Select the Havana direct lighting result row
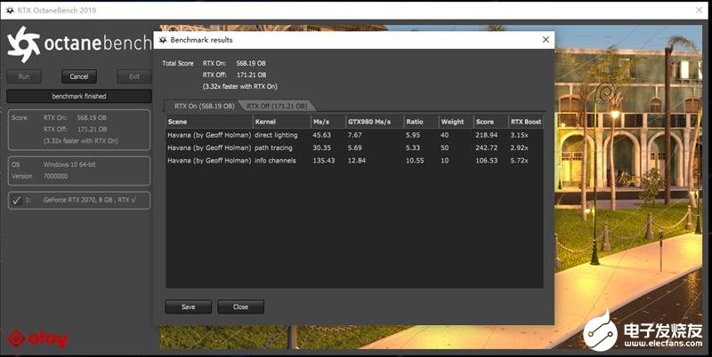 [x=354, y=135]
